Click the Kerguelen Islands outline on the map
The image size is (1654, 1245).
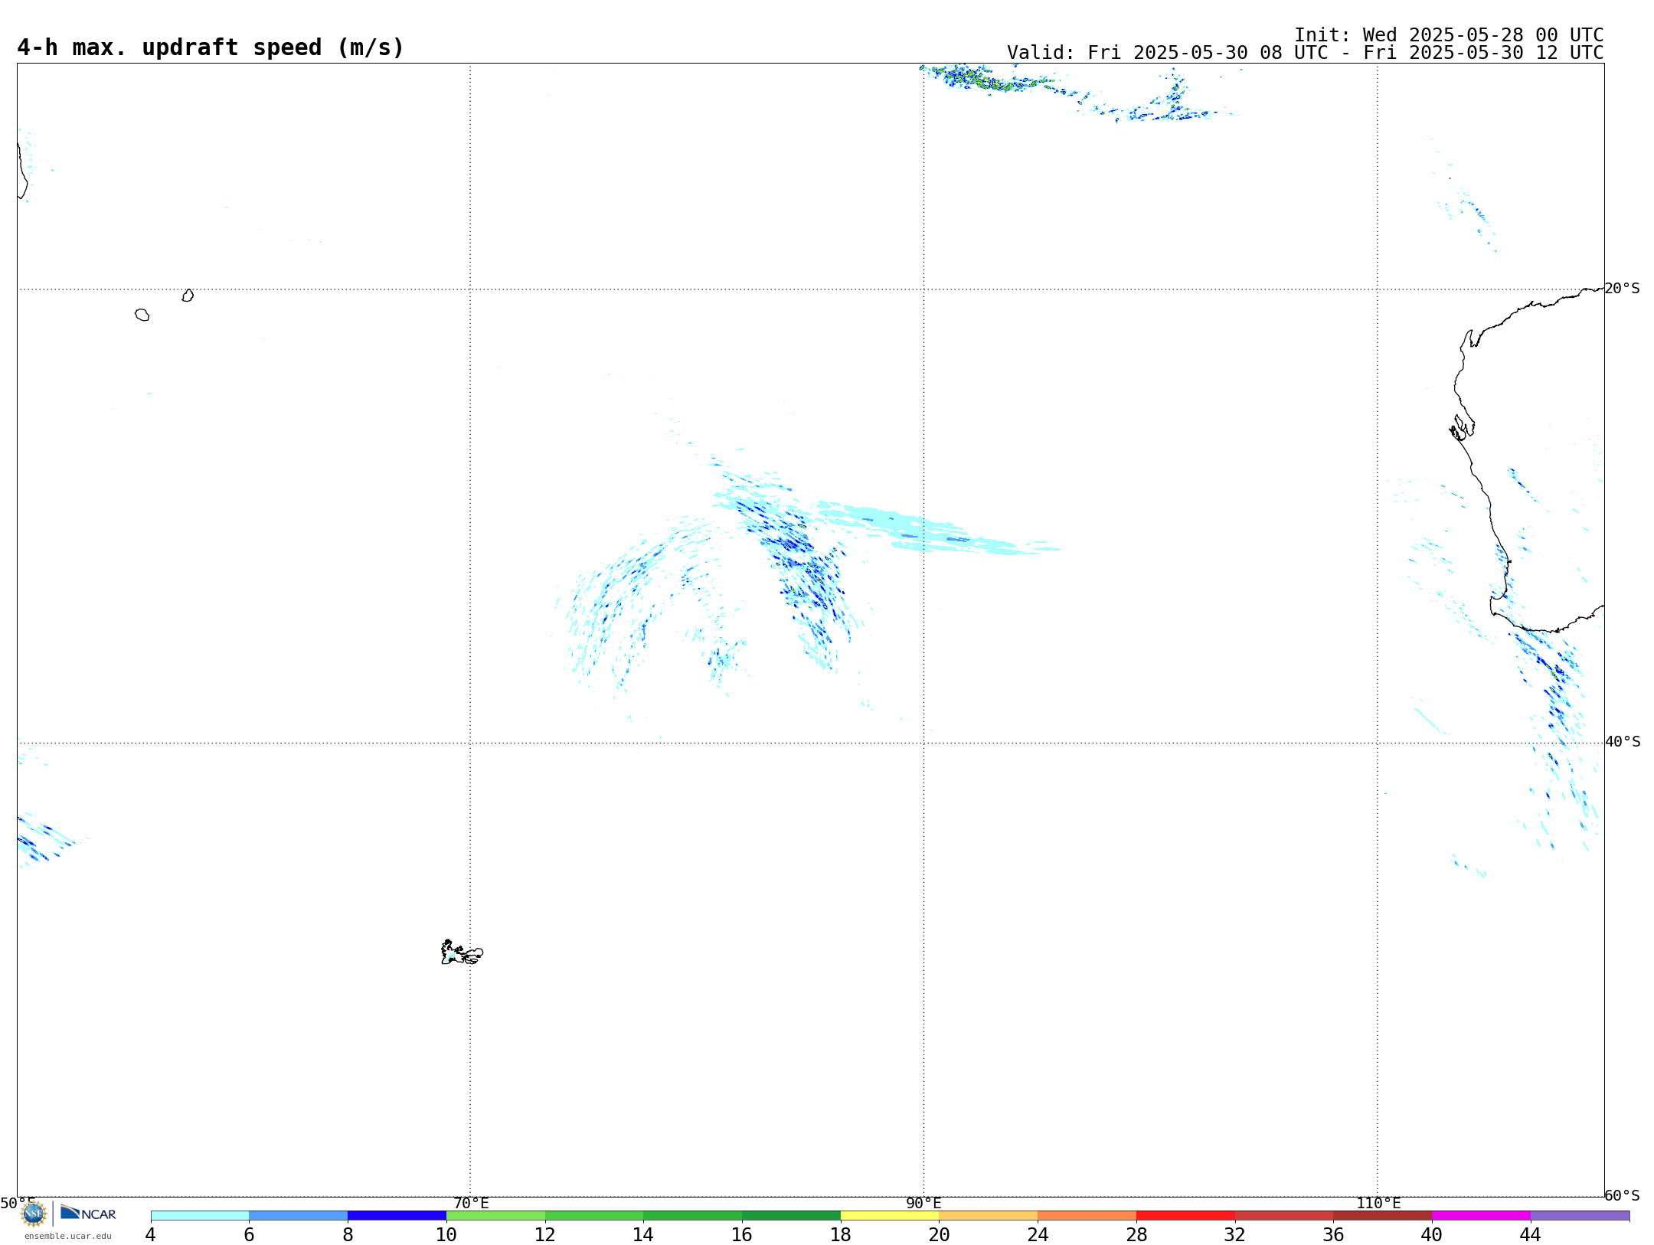[462, 953]
